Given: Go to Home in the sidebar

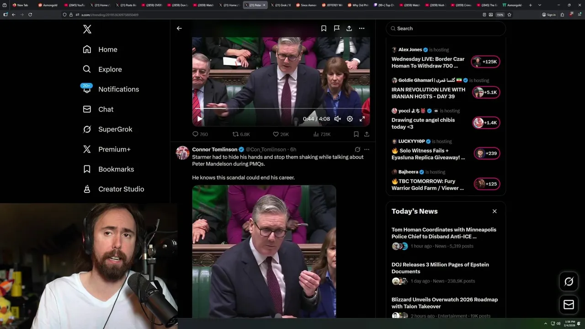Looking at the screenshot, I should pyautogui.click(x=100, y=49).
